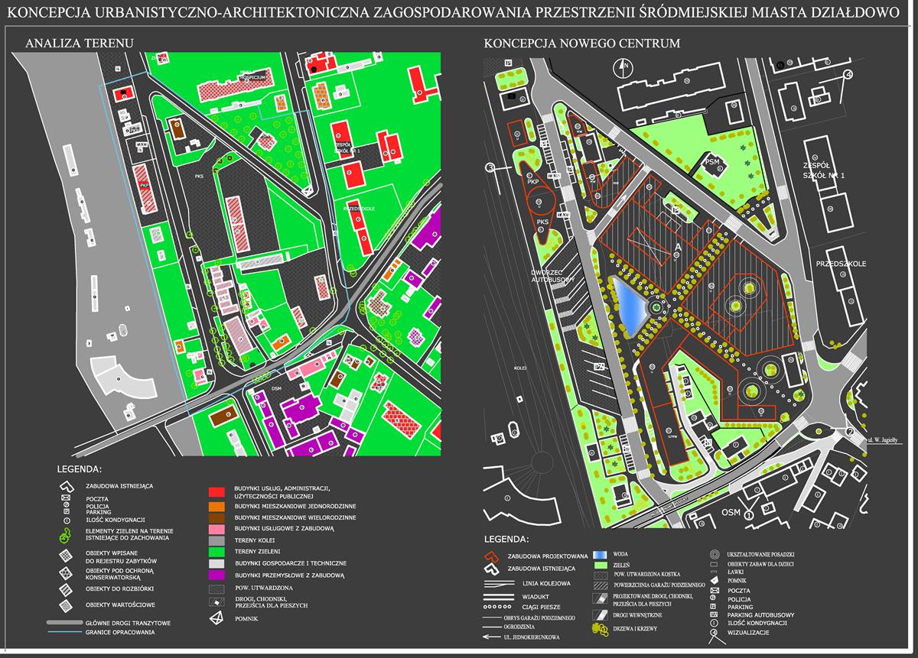
Task: Click the Wizualizacje marker icon in legend
Action: [713, 632]
